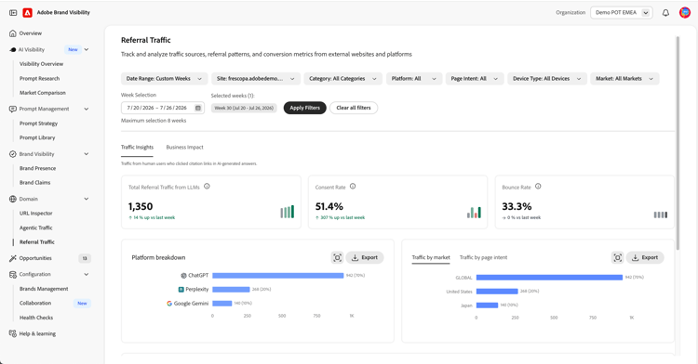
Task: Open the Site filter dropdown
Action: click(256, 79)
